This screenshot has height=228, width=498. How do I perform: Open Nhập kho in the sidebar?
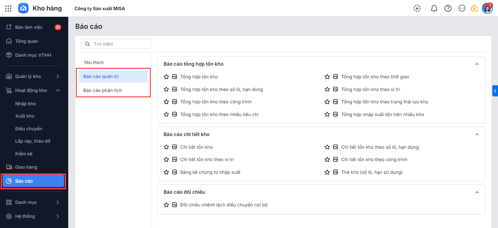(x=25, y=104)
